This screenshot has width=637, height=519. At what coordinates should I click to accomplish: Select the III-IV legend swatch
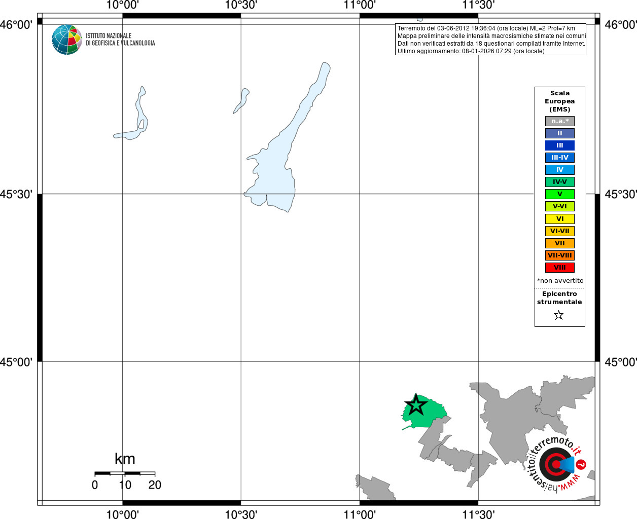point(560,158)
